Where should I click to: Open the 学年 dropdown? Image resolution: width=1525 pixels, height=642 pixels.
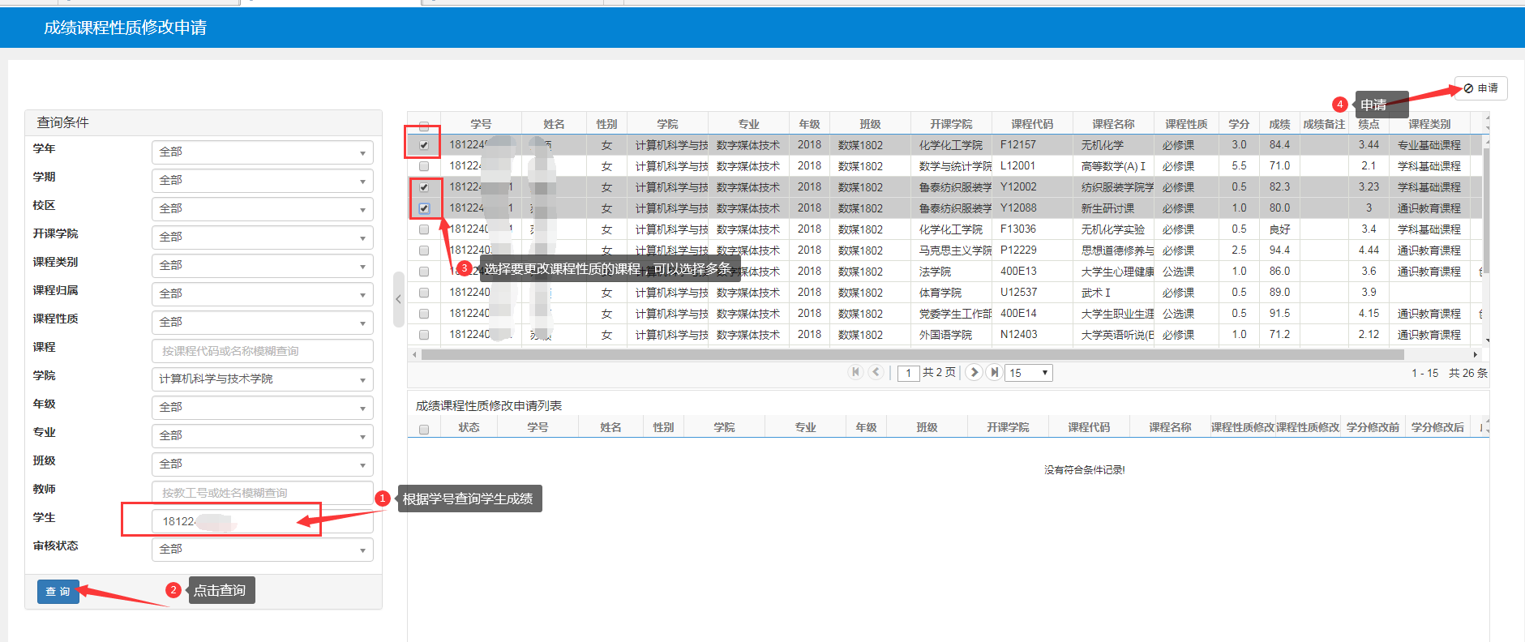coord(262,152)
